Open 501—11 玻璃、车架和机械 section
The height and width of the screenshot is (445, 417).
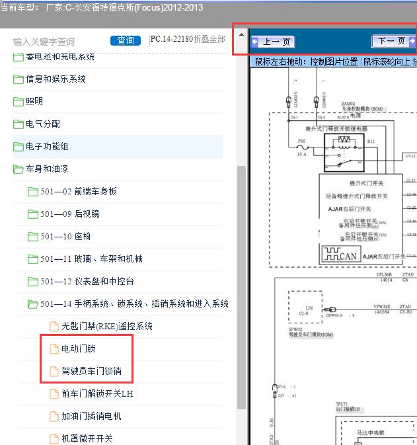coord(92,259)
